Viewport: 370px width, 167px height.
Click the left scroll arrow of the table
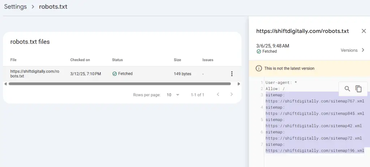[5, 84]
